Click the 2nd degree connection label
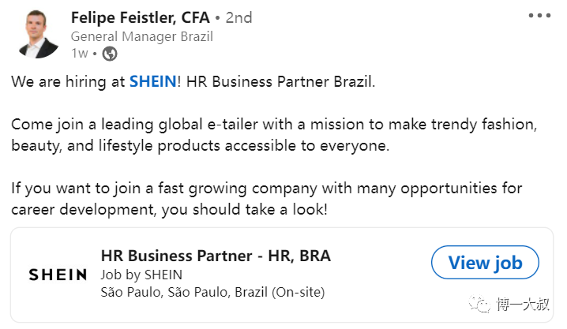Viewport: 567px width, 329px height. pos(238,17)
